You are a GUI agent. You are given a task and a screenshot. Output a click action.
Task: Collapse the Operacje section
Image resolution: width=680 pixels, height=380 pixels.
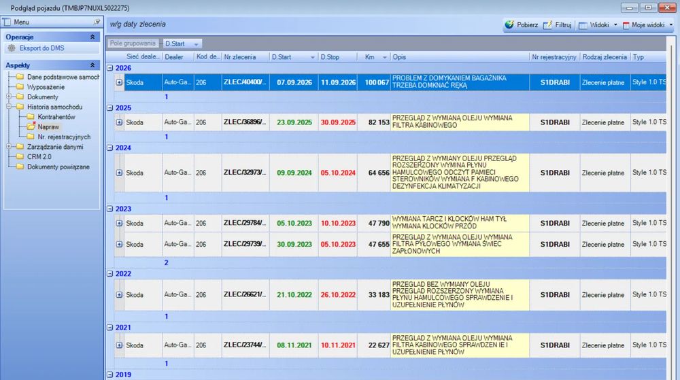[92, 37]
